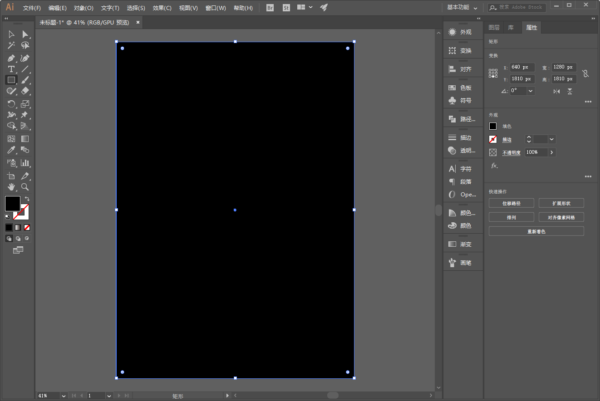The width and height of the screenshot is (600, 401).
Task: Open the rotation angle dropdown
Action: point(531,91)
